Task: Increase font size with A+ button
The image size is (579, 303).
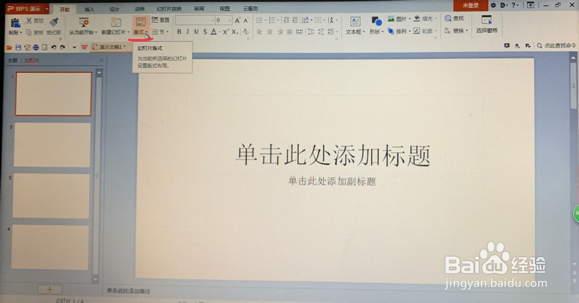Action: click(237, 21)
